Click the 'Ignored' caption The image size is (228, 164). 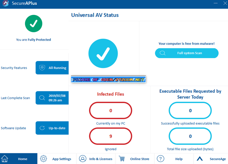[111, 149]
